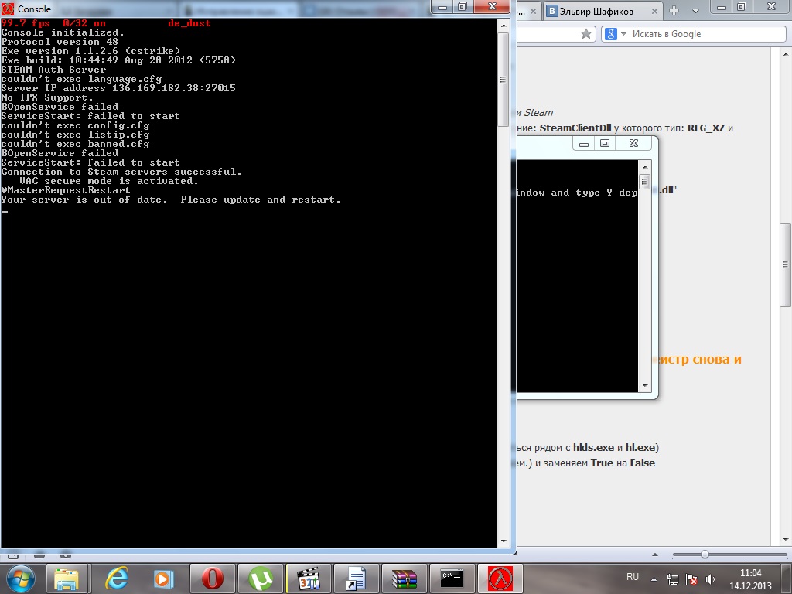This screenshot has height=594, width=792.
Task: Close the Эльвир Шафиков tab
Action: point(654,11)
